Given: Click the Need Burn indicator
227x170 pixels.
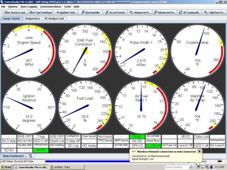Looking at the screenshot, I should 153,141.
